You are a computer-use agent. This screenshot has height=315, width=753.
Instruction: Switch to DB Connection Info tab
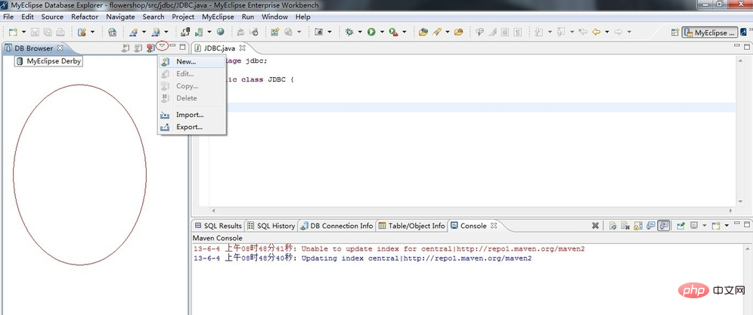click(x=336, y=226)
